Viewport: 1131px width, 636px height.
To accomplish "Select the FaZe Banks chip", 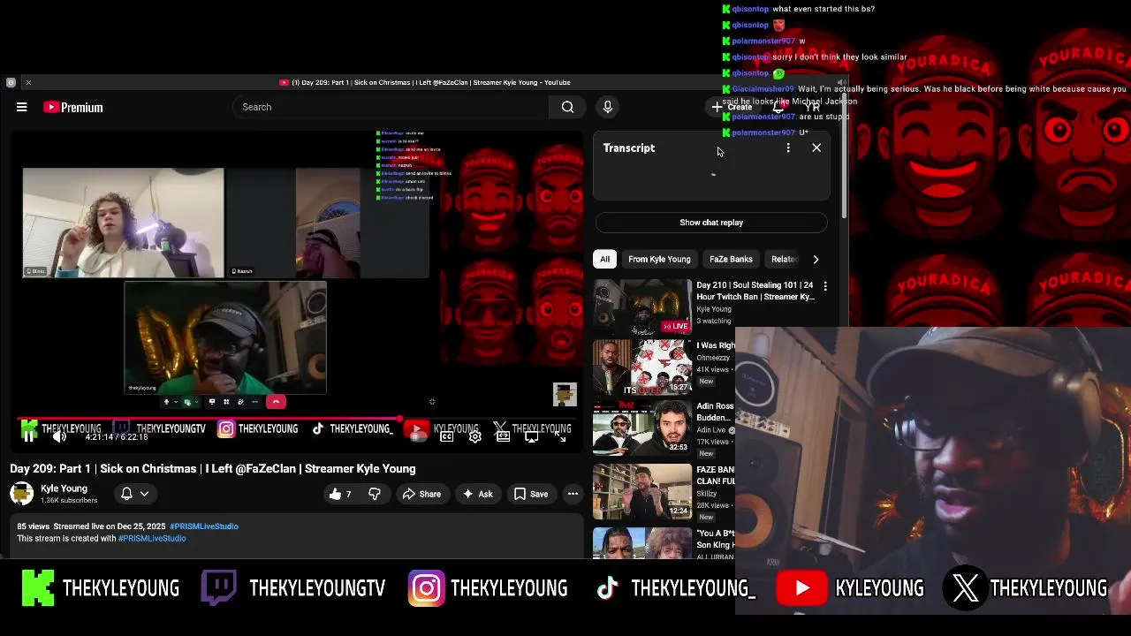I will [731, 259].
